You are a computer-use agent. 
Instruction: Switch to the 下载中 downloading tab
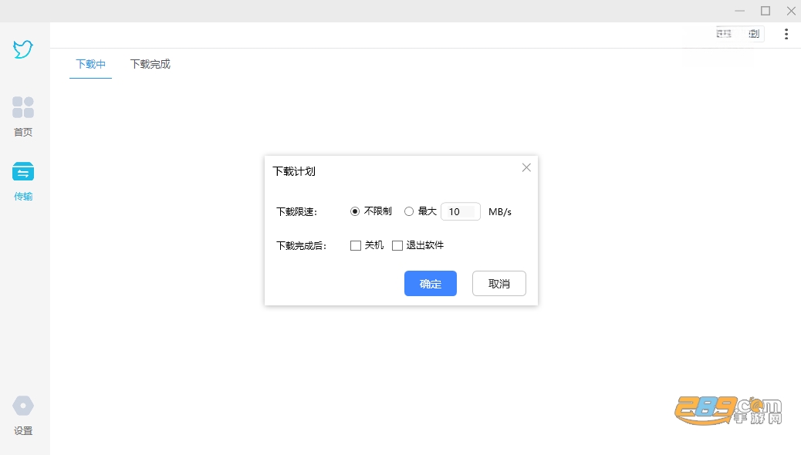(90, 64)
